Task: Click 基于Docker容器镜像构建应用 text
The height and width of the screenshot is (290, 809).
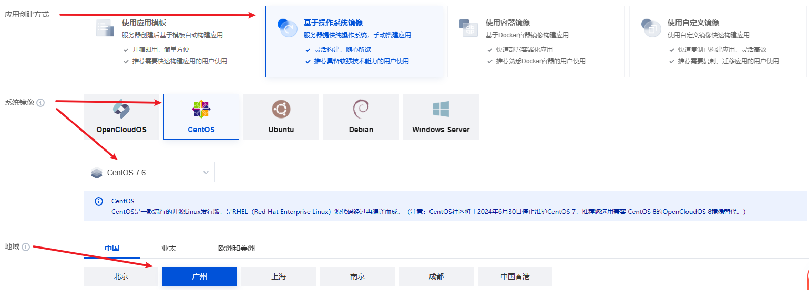Action: coord(527,35)
